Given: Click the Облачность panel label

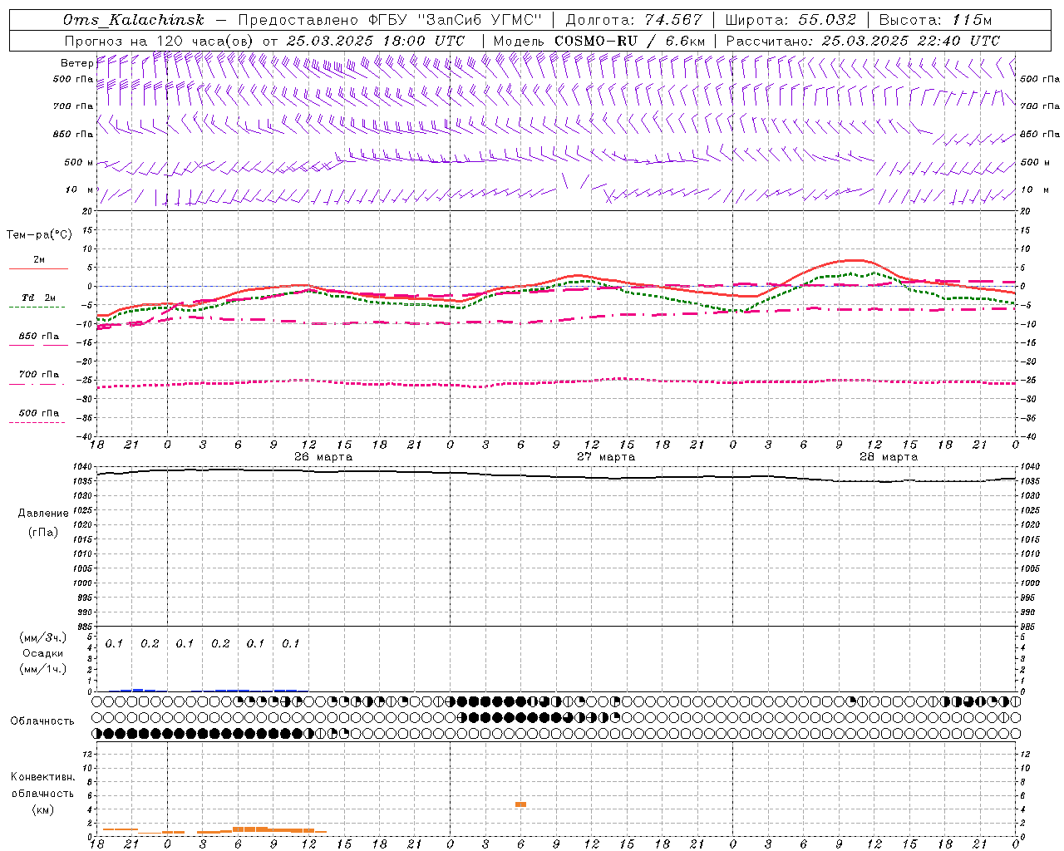Looking at the screenshot, I should tap(42, 721).
